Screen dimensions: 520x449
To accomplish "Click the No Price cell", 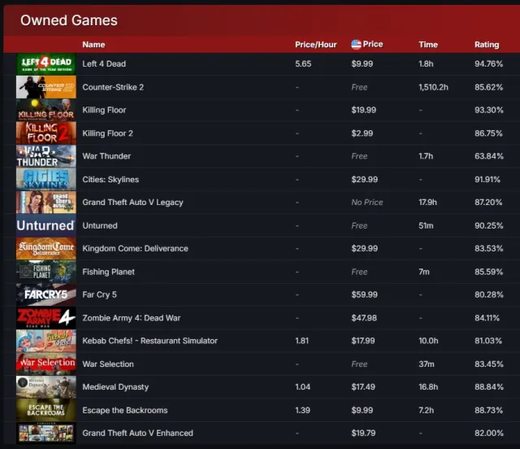I will [366, 203].
